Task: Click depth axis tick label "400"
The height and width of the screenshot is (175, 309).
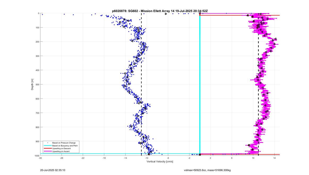Action: pyautogui.click(x=37, y=70)
